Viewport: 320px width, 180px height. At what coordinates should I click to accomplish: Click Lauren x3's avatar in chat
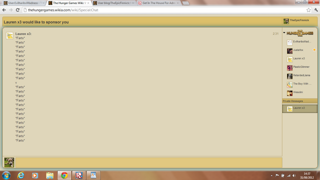pyautogui.click(x=9, y=35)
